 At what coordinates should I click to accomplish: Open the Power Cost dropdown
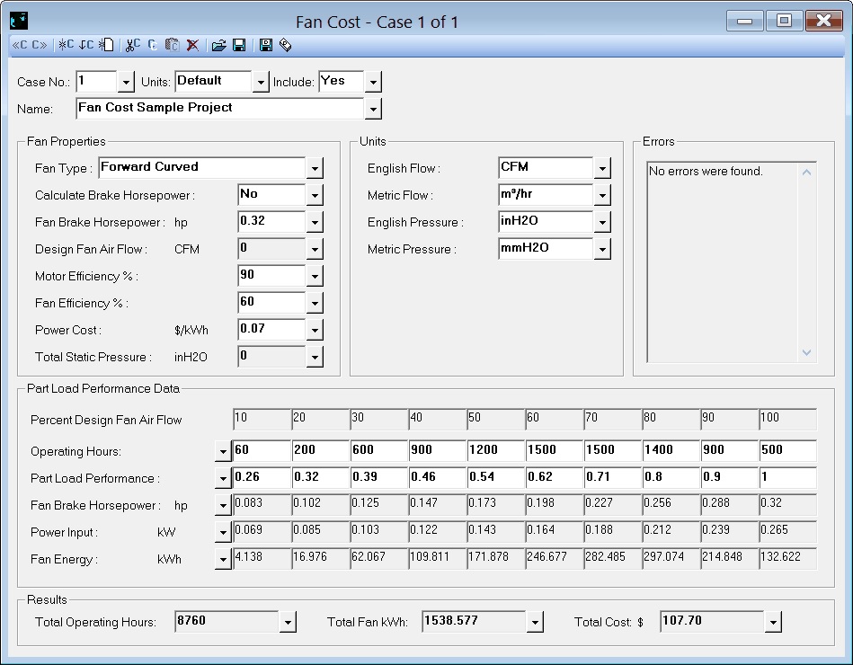(x=315, y=330)
